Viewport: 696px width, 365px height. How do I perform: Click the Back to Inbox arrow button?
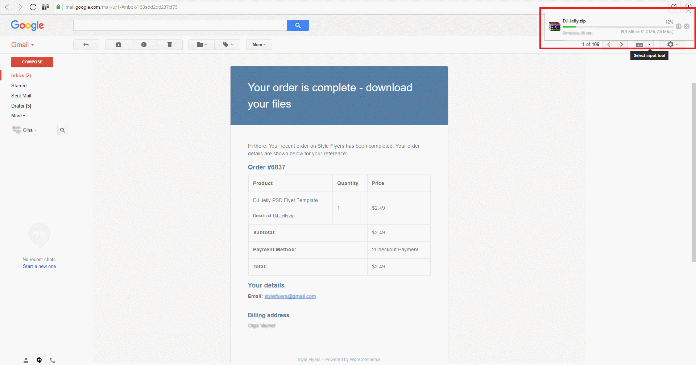(86, 45)
